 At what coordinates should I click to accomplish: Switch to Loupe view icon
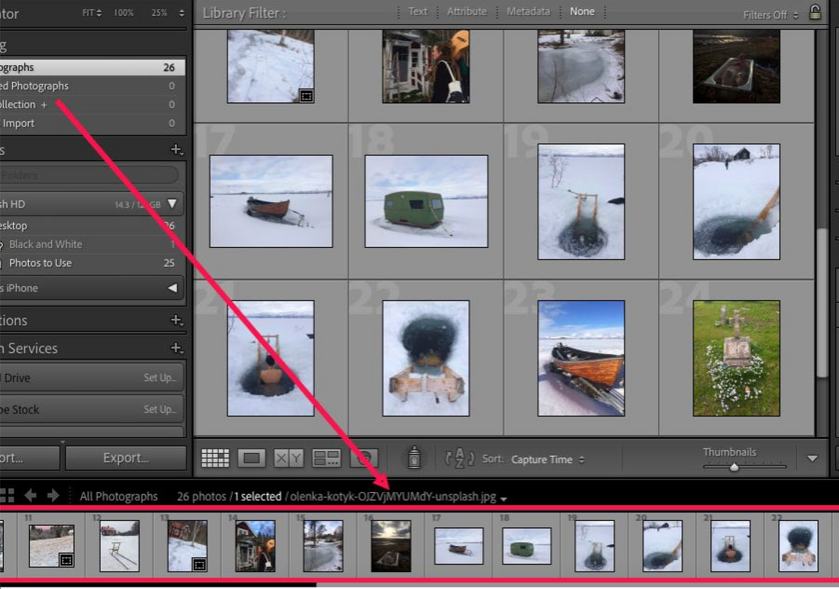pyautogui.click(x=252, y=459)
